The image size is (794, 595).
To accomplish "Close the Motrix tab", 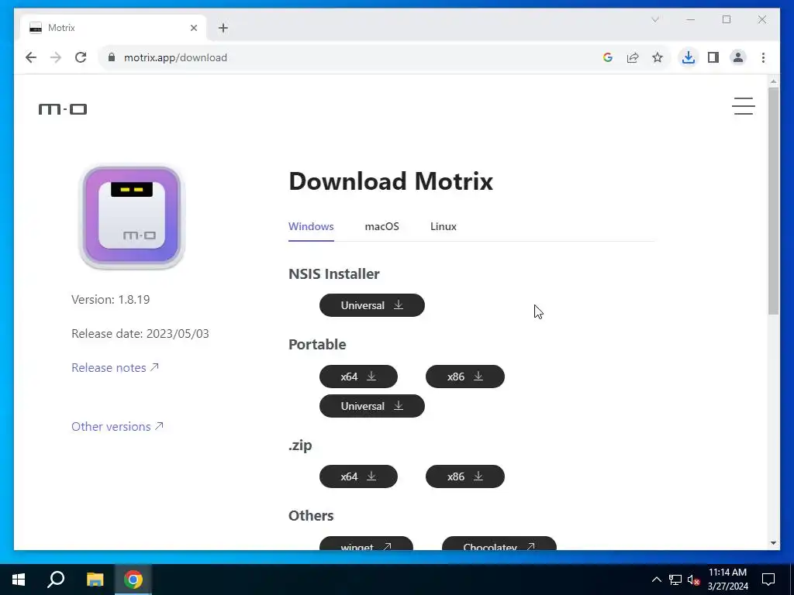I will click(x=193, y=28).
